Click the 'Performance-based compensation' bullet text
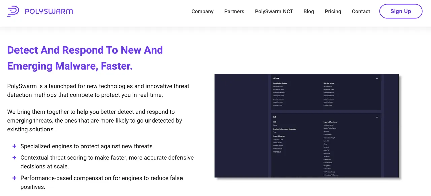 tap(102, 182)
